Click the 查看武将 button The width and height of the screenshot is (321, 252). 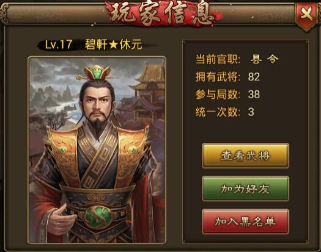[x=245, y=156]
